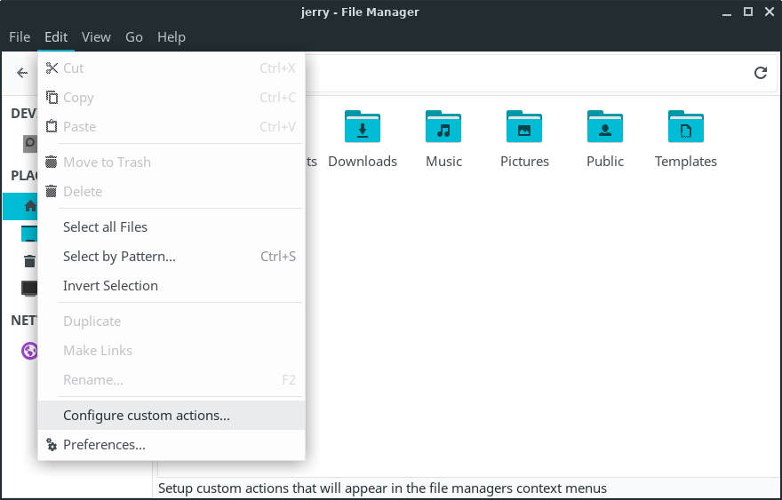Image resolution: width=782 pixels, height=500 pixels.
Task: Click the network globe icon in sidebar
Action: [x=29, y=351]
